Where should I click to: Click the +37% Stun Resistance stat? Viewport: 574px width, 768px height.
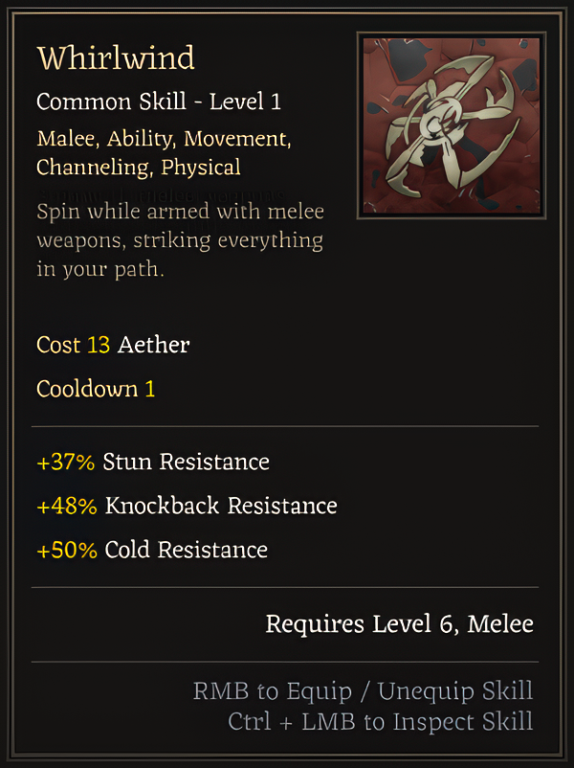pyautogui.click(x=153, y=462)
